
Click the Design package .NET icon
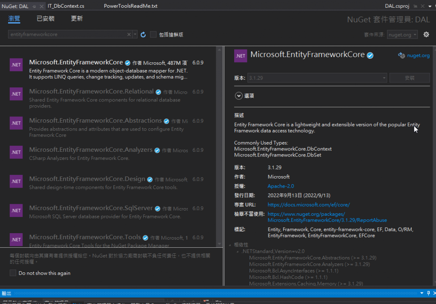[16, 181]
